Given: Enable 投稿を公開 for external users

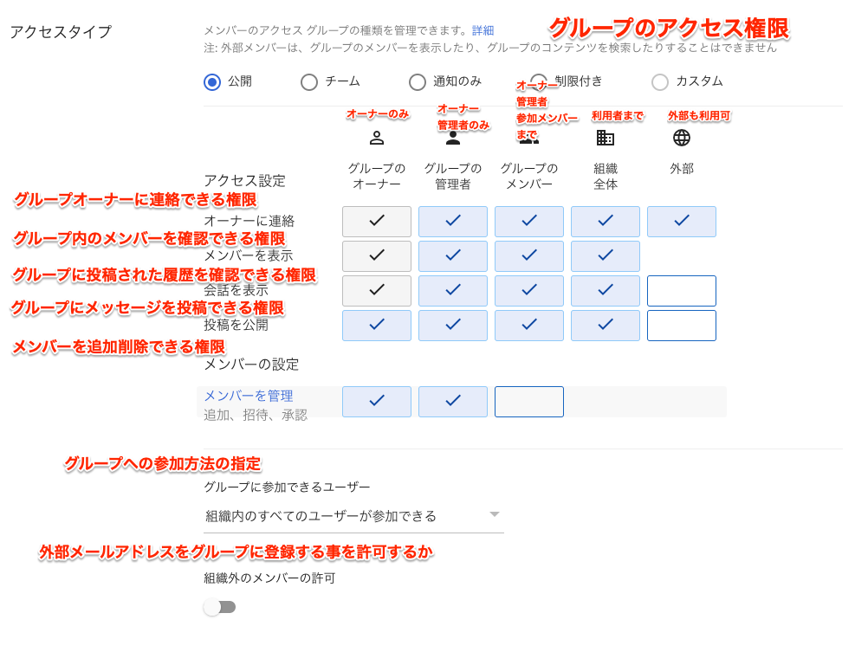Looking at the screenshot, I should point(682,326).
